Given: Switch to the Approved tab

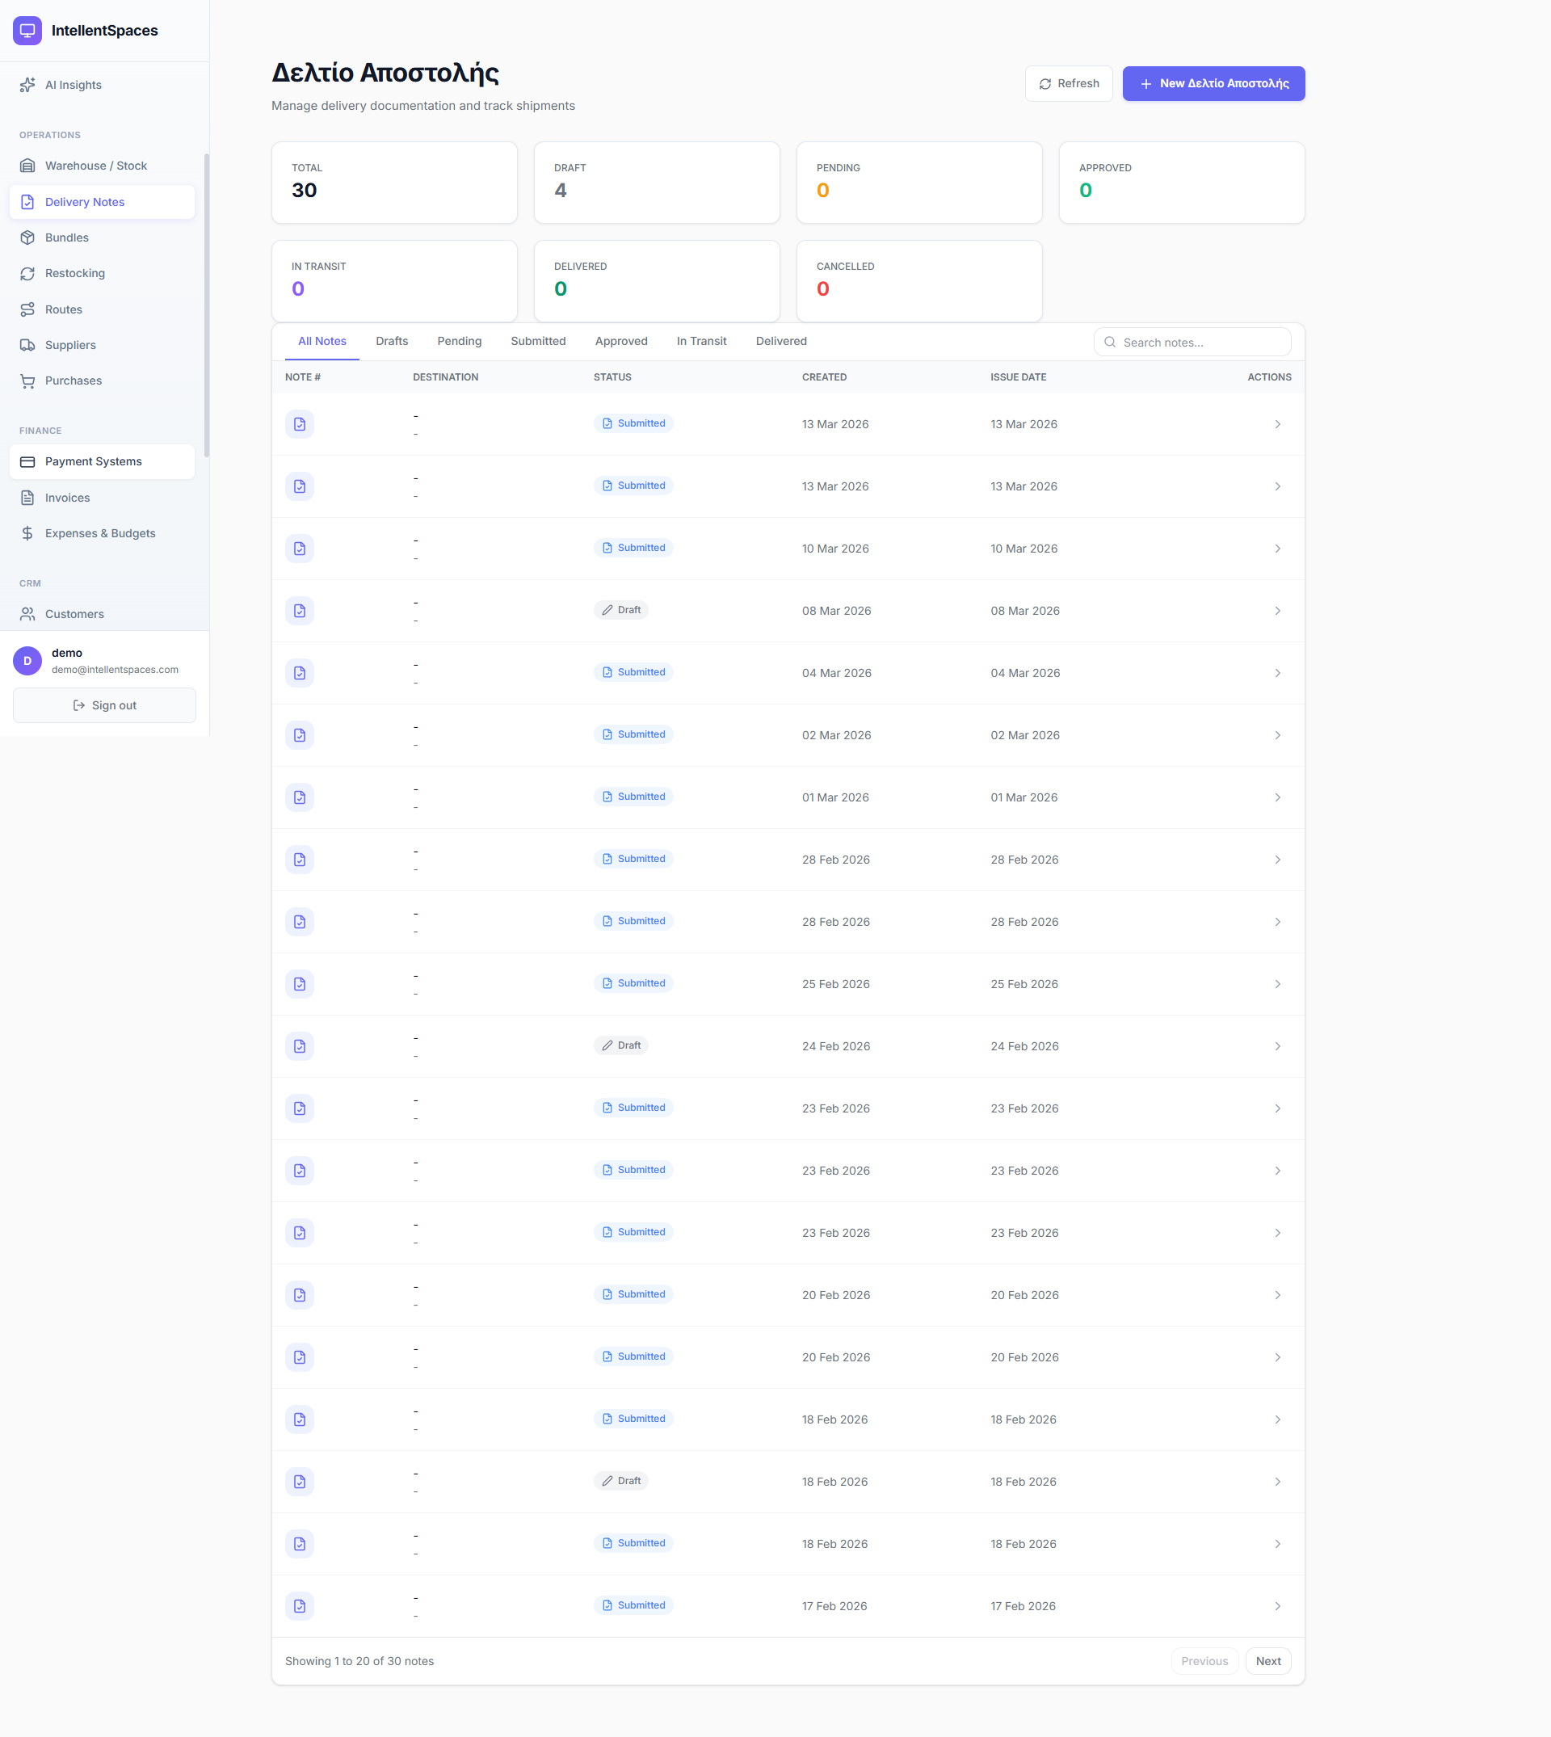Looking at the screenshot, I should (621, 341).
